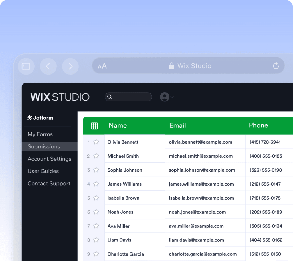Star the Olivia Bennett row
293x261 pixels.
pos(96,142)
